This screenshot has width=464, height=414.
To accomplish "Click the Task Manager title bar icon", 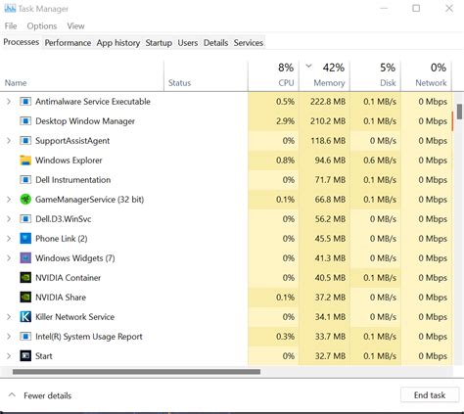I will click(10, 9).
